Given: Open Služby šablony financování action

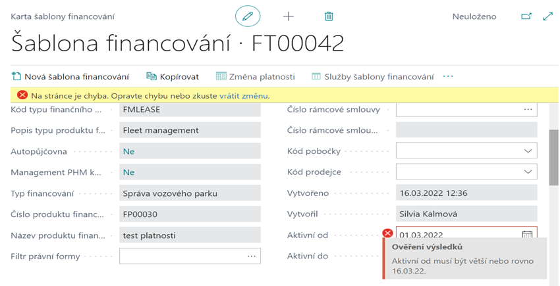Looking at the screenshot, I should point(372,76).
